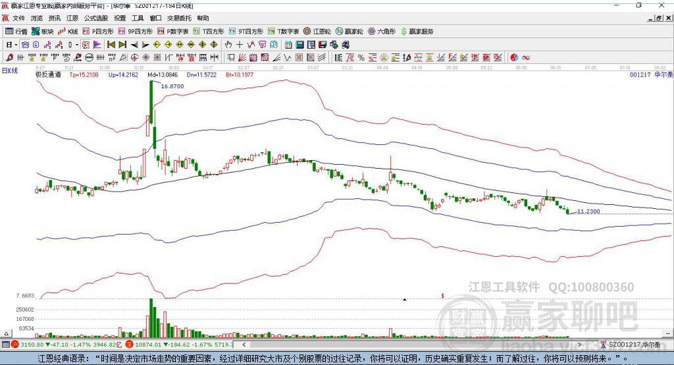The image size is (674, 365).
Task: Click the 001217 华尔泰 stock title
Action: click(x=651, y=75)
